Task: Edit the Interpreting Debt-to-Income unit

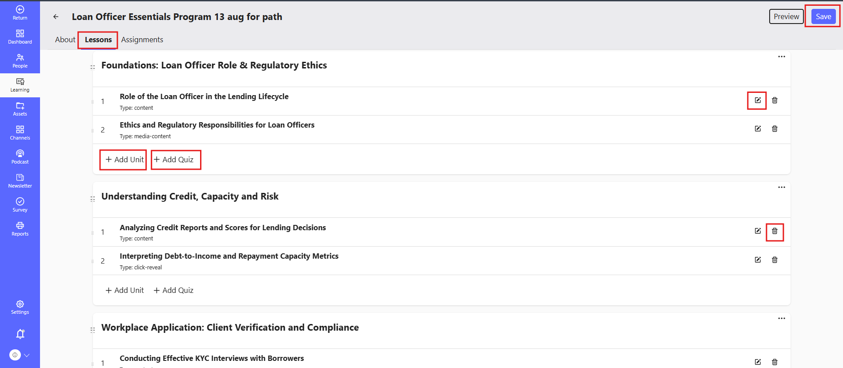Action: click(x=758, y=260)
